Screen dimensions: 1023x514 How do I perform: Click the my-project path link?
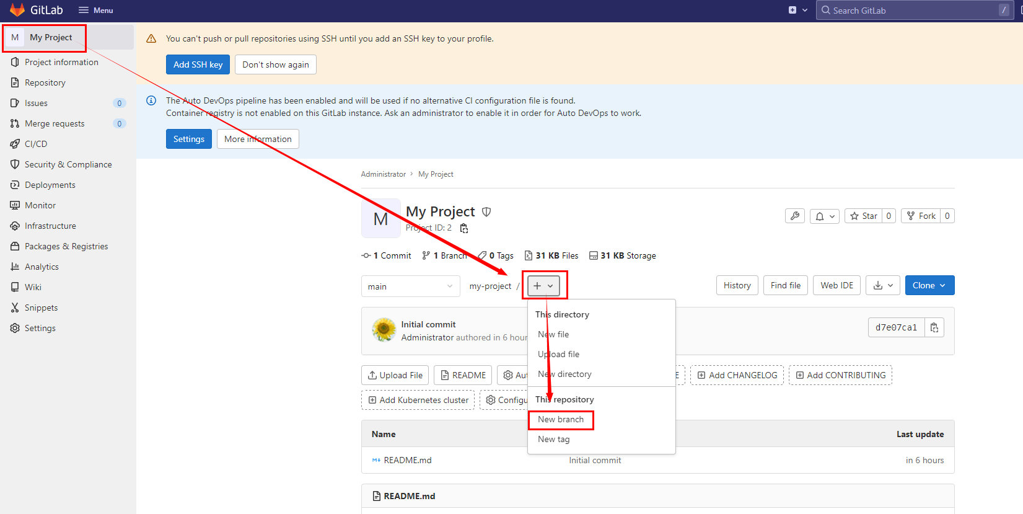point(490,286)
